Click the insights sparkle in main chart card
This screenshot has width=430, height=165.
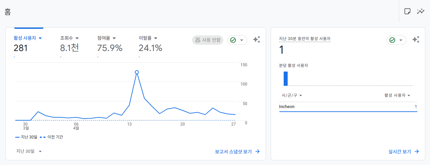[x=256, y=40]
